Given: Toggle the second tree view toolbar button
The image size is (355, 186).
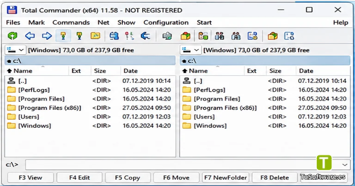Looking at the screenshot, I should coord(79,36).
